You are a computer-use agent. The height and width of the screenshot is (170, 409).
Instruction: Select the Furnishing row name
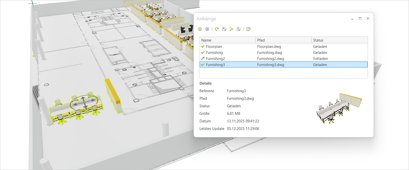214,53
